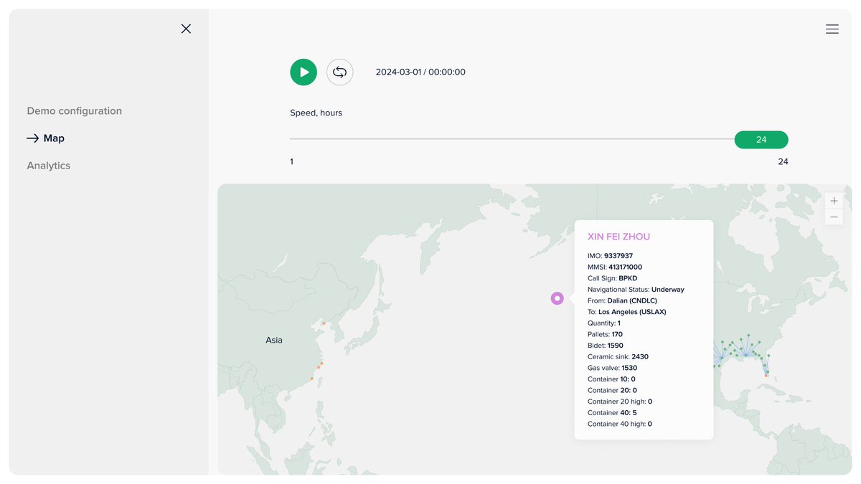Click the Container 10: 0 line
This screenshot has width=861, height=484.
(x=611, y=379)
